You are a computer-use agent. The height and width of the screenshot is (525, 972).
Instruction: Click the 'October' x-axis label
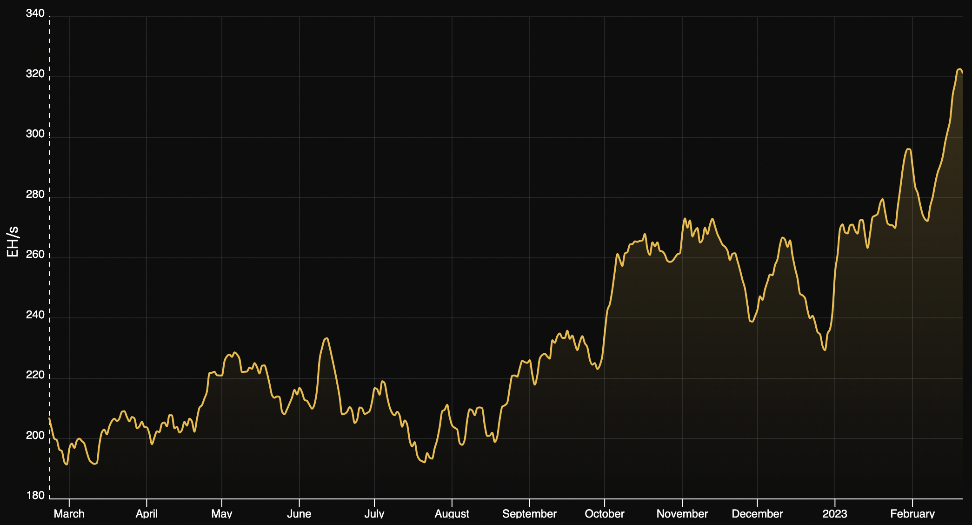[605, 514]
